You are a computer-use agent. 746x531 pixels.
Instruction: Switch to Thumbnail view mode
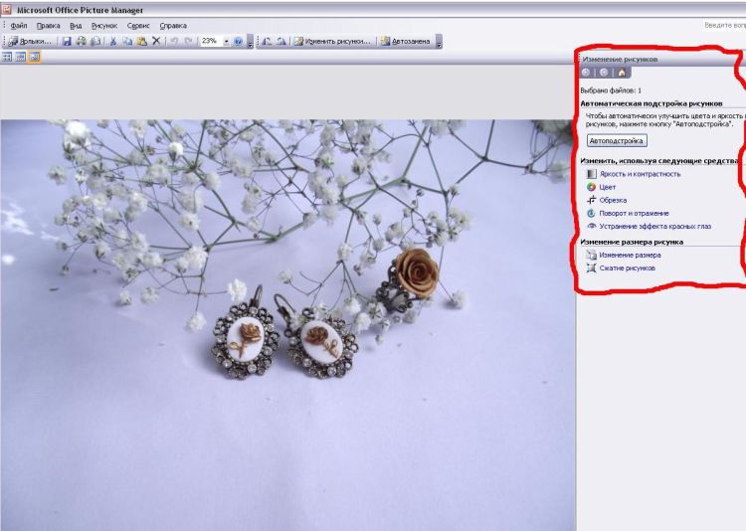[7, 58]
